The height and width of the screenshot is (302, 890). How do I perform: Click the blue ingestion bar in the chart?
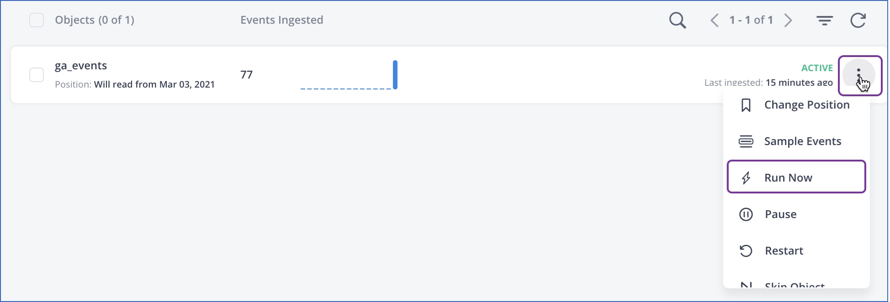(x=395, y=74)
